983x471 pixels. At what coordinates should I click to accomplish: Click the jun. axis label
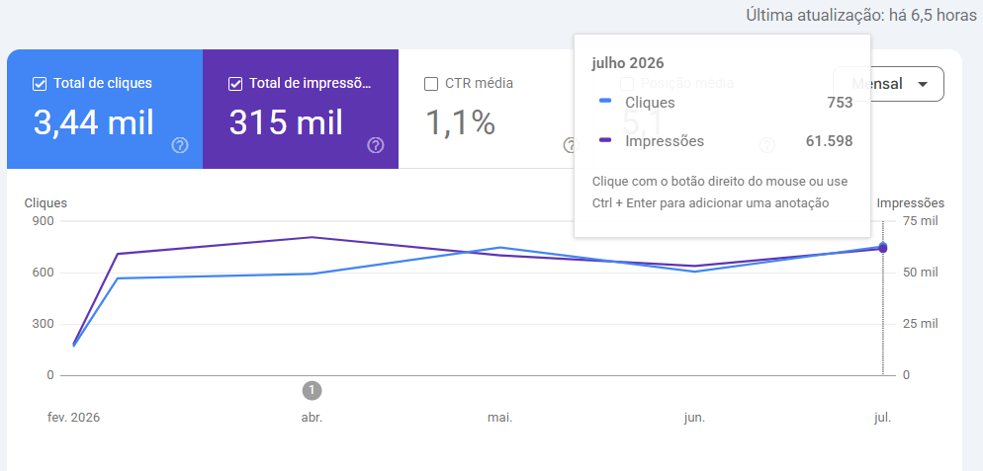tap(694, 418)
